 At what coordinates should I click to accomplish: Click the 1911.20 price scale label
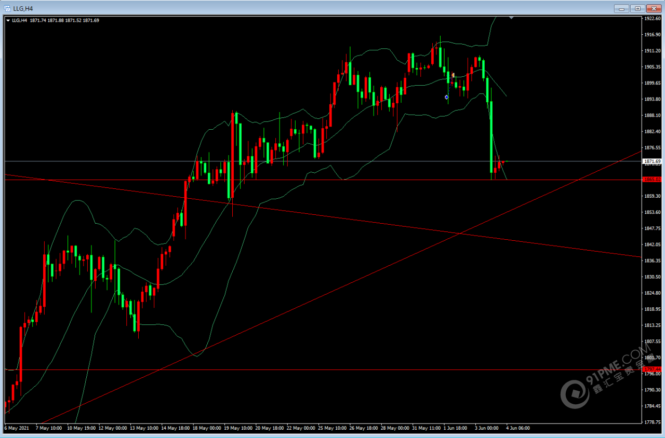pos(652,51)
